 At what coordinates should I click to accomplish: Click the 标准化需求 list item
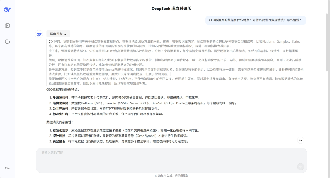125,131
